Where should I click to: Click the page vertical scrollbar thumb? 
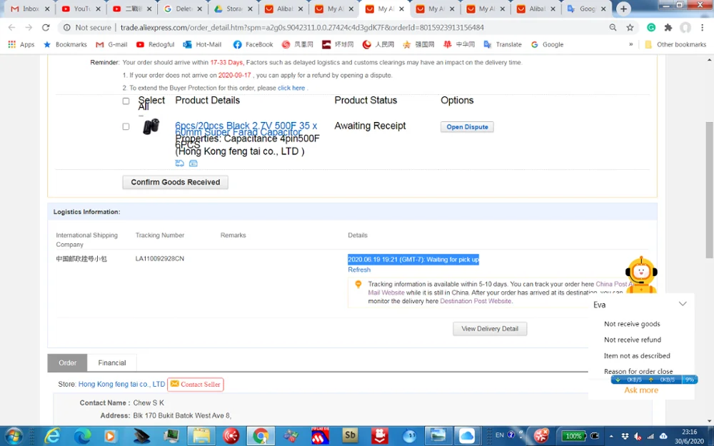pyautogui.click(x=710, y=190)
